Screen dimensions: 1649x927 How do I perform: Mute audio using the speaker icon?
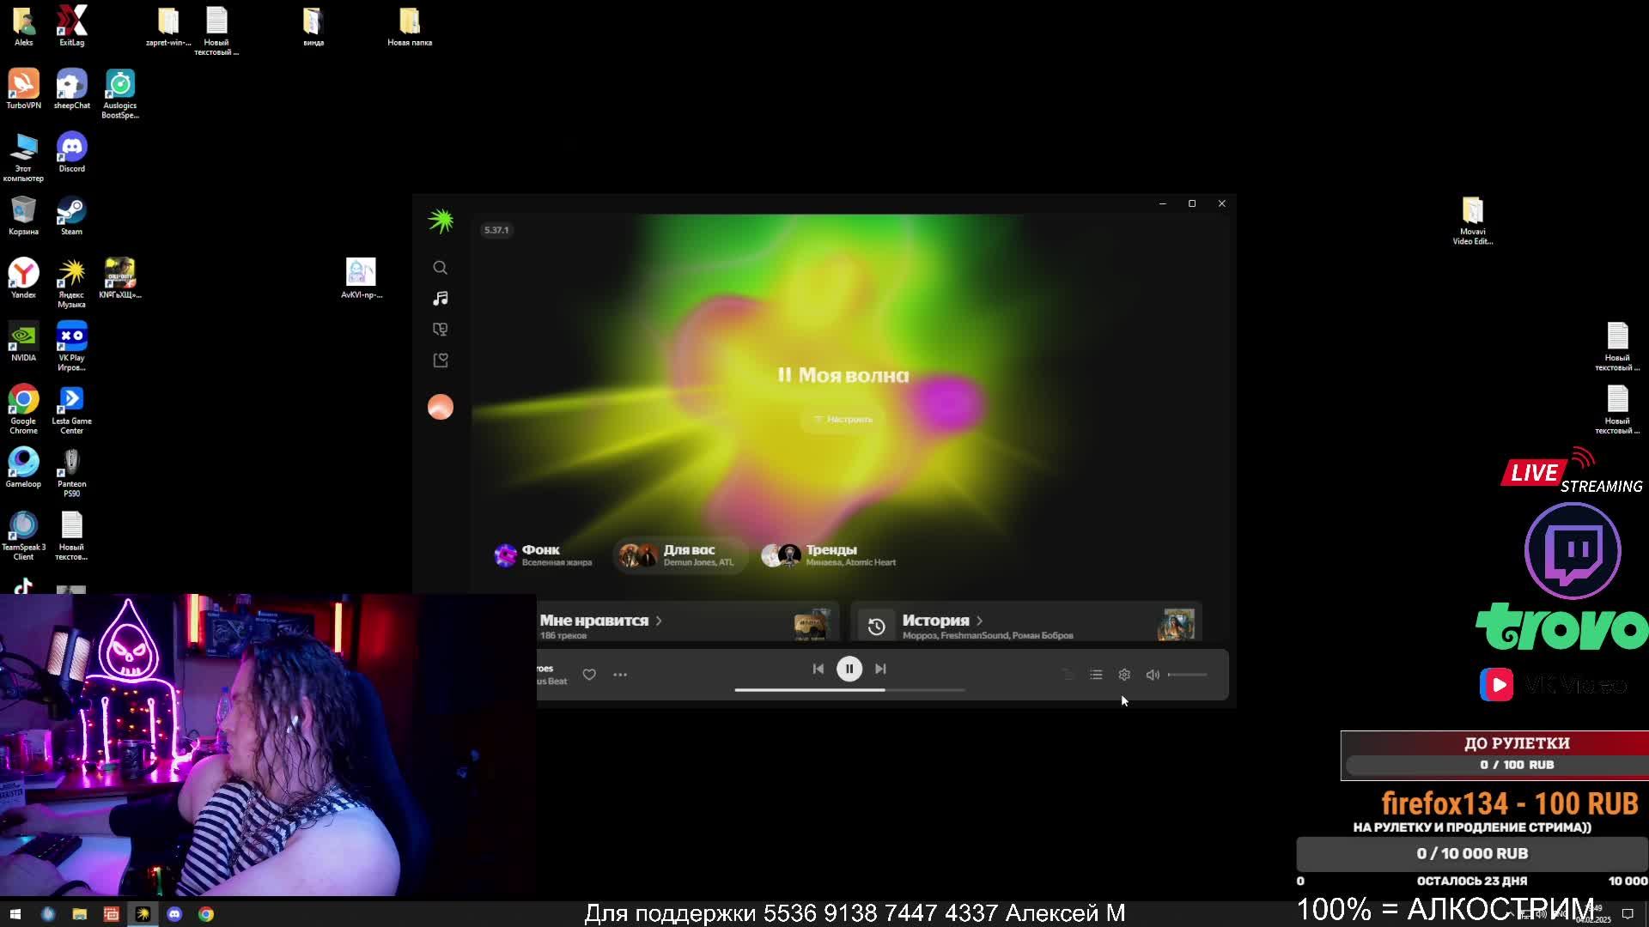click(x=1153, y=675)
